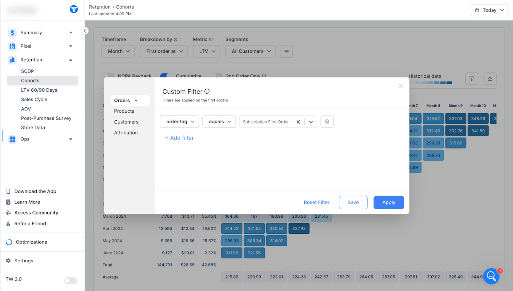
Task: Toggle the NCPA Payback switch
Action: click(x=108, y=76)
